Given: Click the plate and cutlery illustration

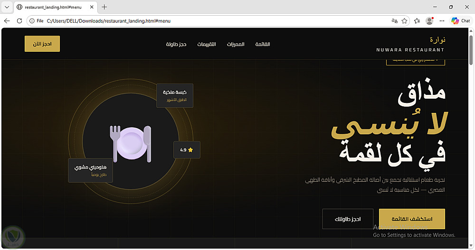Looking at the screenshot, I should [131, 144].
